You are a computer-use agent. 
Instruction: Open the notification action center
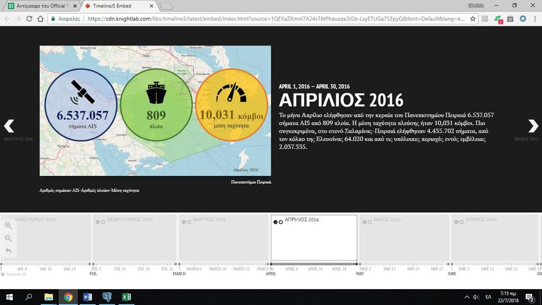(x=530, y=297)
